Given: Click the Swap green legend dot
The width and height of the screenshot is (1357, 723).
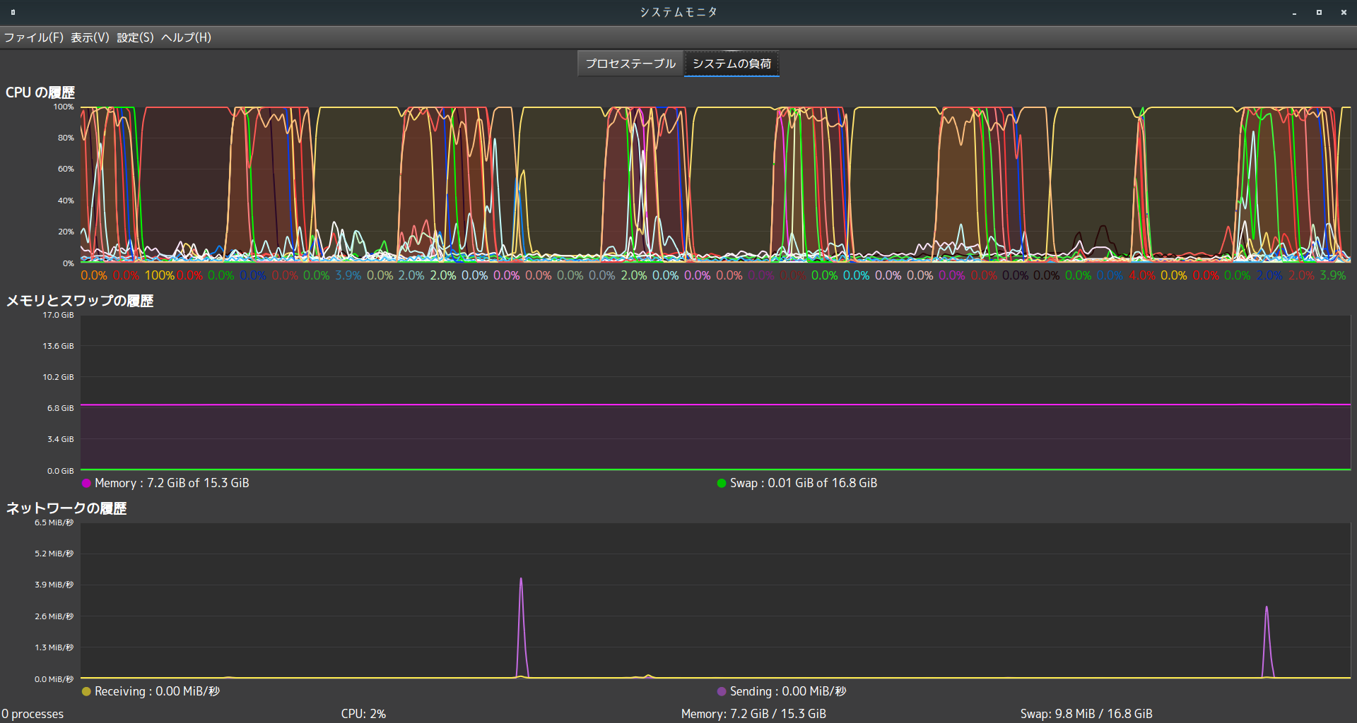Looking at the screenshot, I should coord(721,484).
